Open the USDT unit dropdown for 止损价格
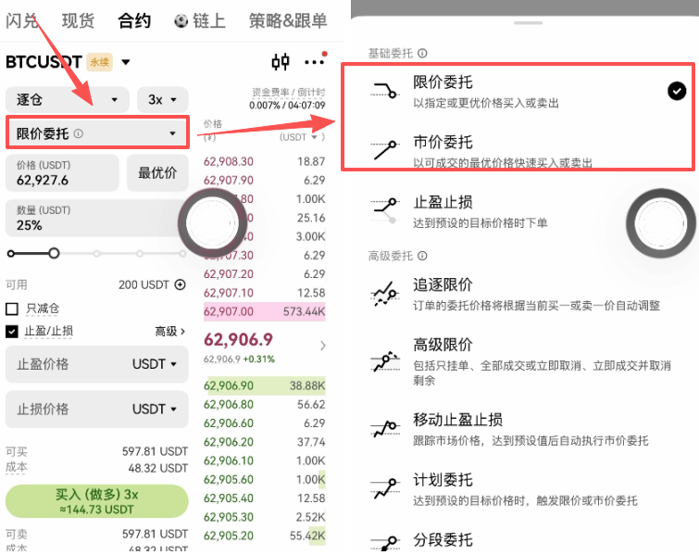The width and height of the screenshot is (699, 555). [x=155, y=410]
